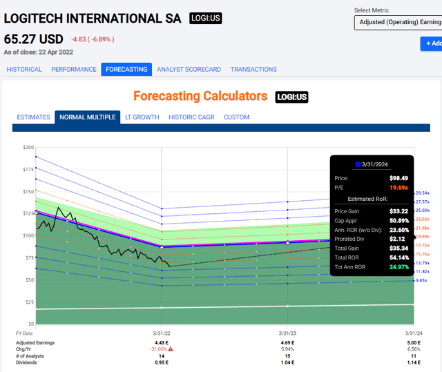
Task: Click the -4.83 (-6.89%) price change
Action: click(x=93, y=39)
